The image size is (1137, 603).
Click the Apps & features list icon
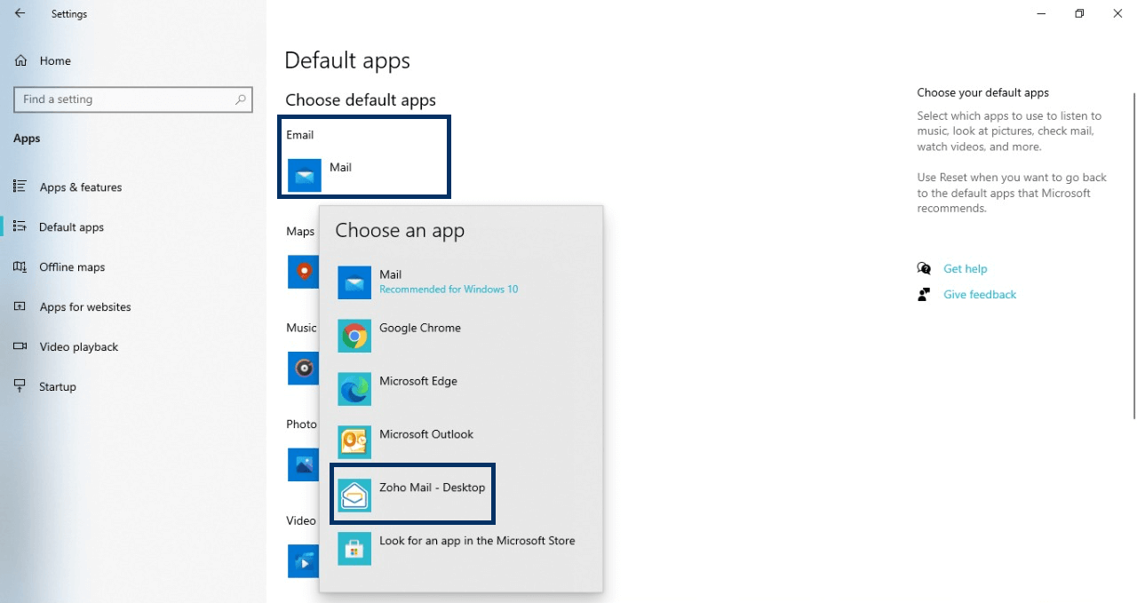pyautogui.click(x=20, y=186)
